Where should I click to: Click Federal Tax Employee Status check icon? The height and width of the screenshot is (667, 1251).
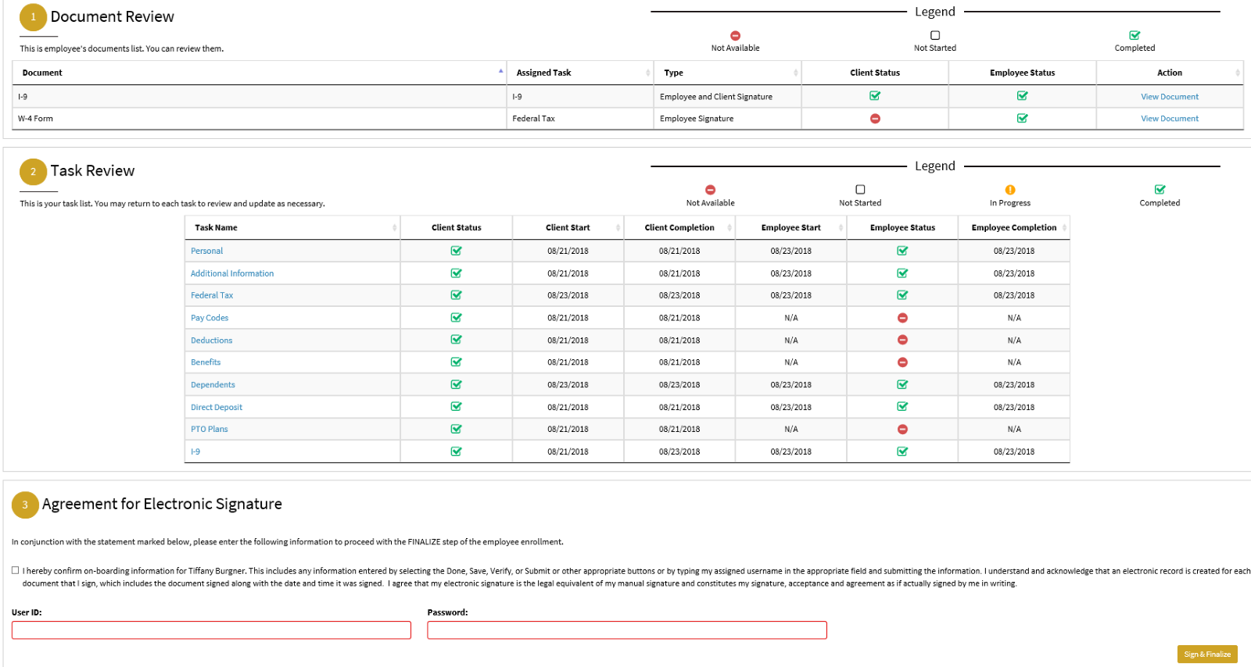[x=902, y=295]
